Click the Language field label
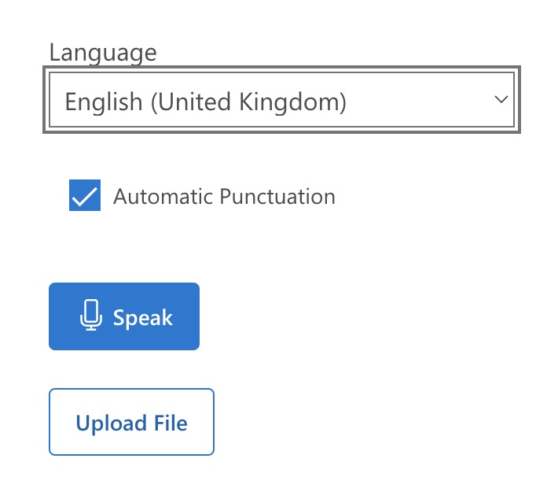The image size is (547, 477). click(103, 53)
